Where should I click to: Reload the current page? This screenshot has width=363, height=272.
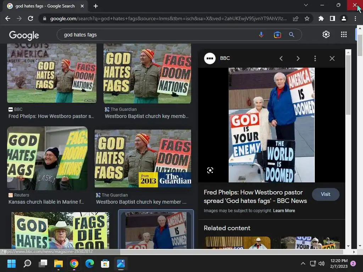30,18
